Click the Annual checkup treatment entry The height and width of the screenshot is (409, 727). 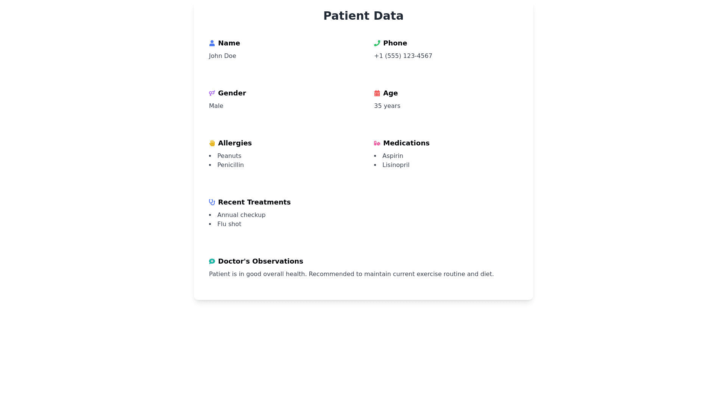241,215
